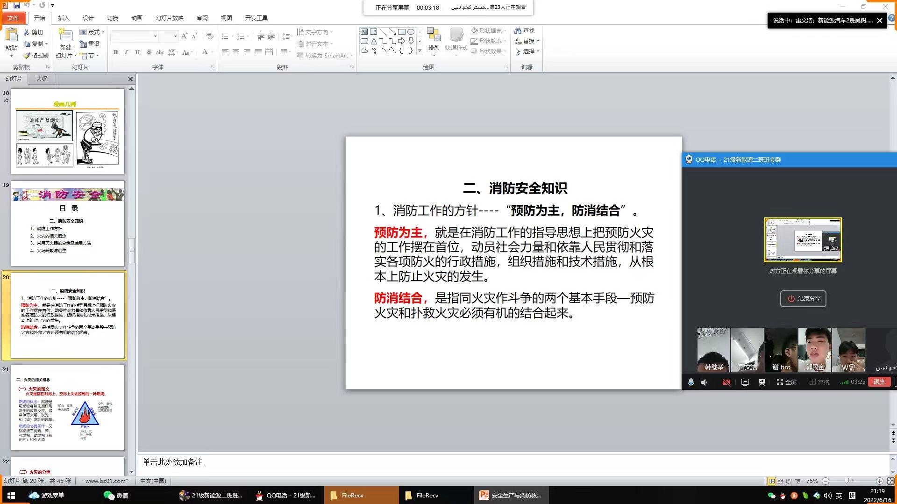The height and width of the screenshot is (504, 897).
Task: Click the Clear Formatting eraser icon
Action: click(210, 36)
